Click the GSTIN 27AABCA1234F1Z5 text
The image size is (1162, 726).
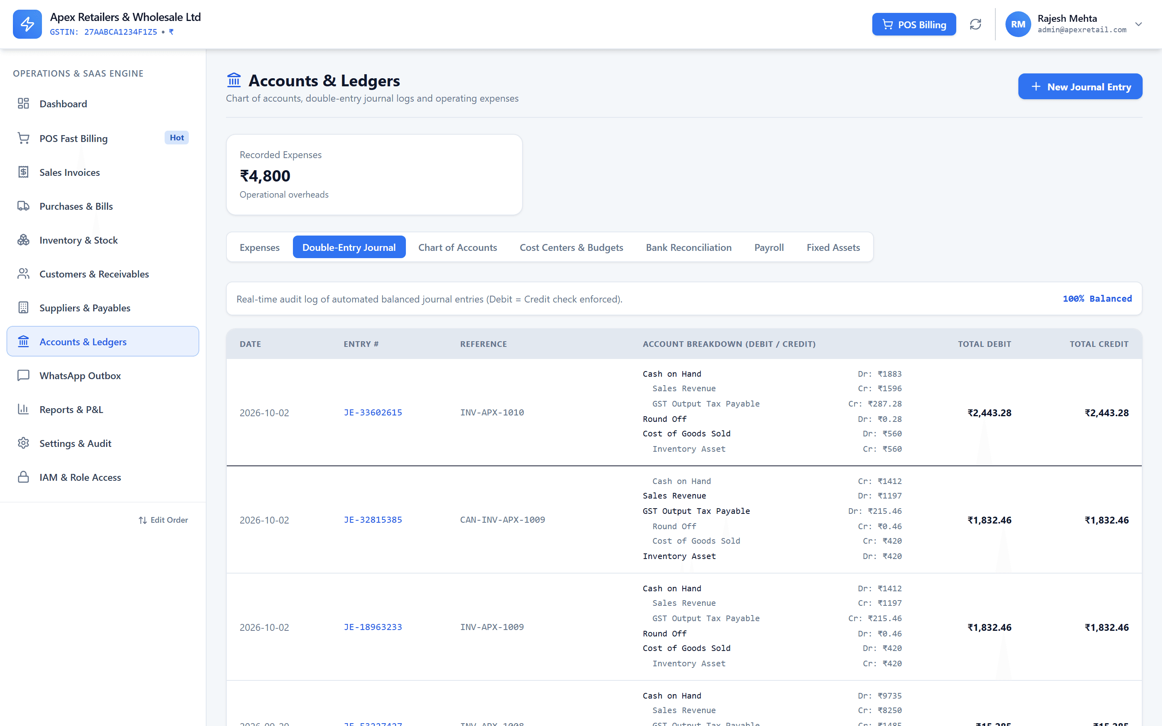point(103,32)
